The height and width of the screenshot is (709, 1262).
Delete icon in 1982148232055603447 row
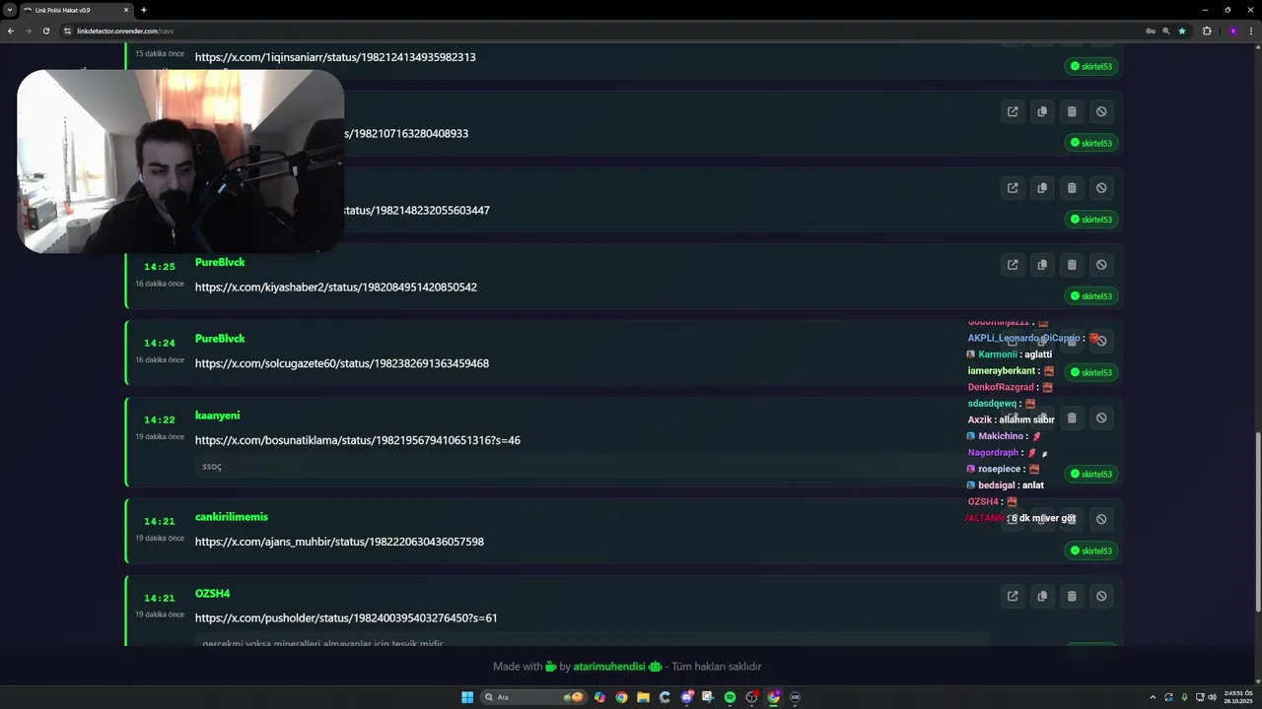(1072, 188)
